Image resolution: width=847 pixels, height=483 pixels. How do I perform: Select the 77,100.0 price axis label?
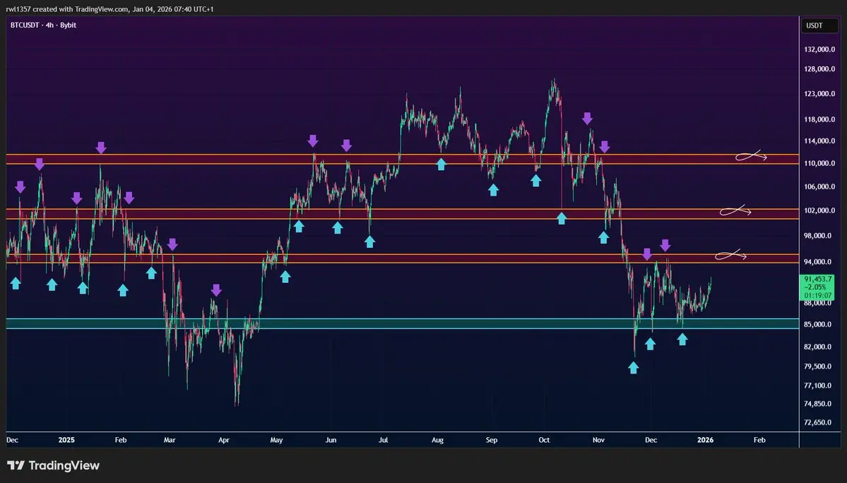click(819, 386)
